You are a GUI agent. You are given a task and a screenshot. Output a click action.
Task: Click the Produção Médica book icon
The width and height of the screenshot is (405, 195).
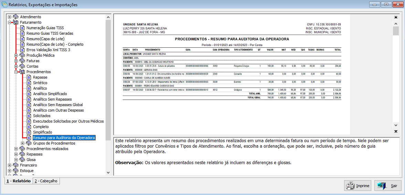point(22,55)
